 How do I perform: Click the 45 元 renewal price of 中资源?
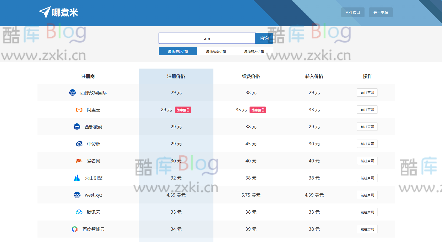(x=251, y=144)
